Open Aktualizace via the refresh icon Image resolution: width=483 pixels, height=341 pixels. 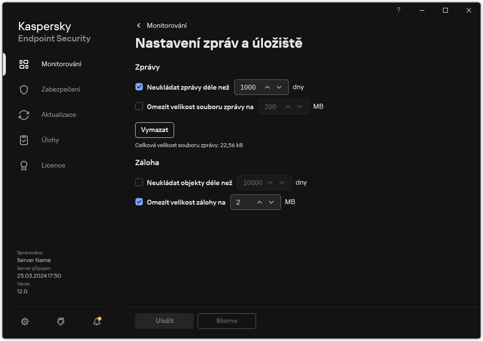pyautogui.click(x=23, y=114)
